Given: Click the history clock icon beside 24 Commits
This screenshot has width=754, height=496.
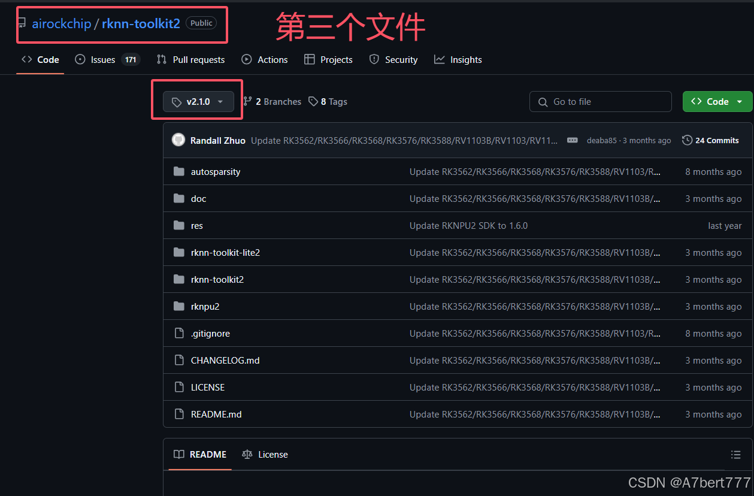Looking at the screenshot, I should click(687, 140).
